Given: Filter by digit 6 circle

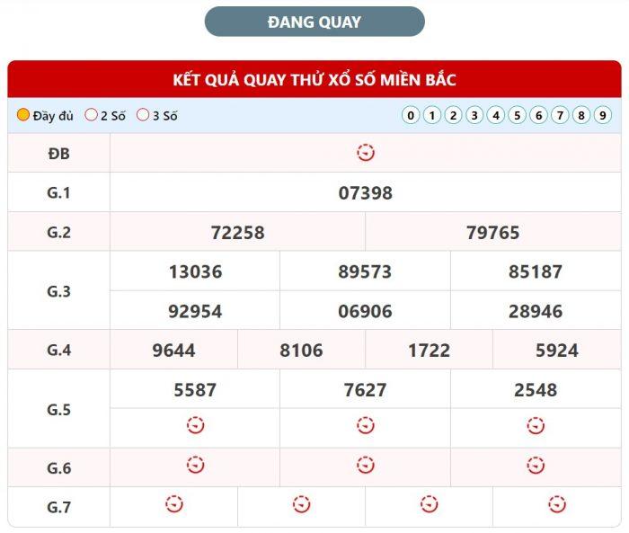Looking at the screenshot, I should click(x=539, y=116).
